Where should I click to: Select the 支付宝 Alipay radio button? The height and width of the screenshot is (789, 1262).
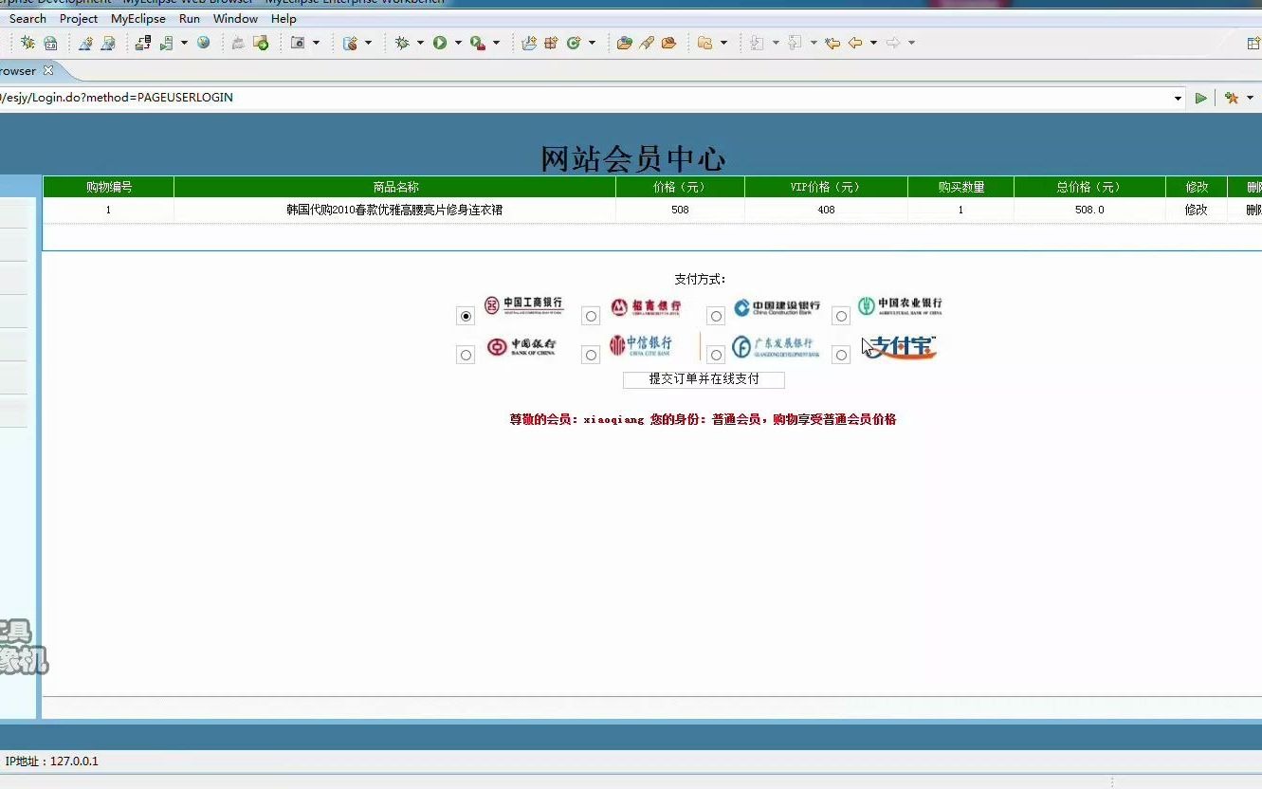pyautogui.click(x=841, y=355)
